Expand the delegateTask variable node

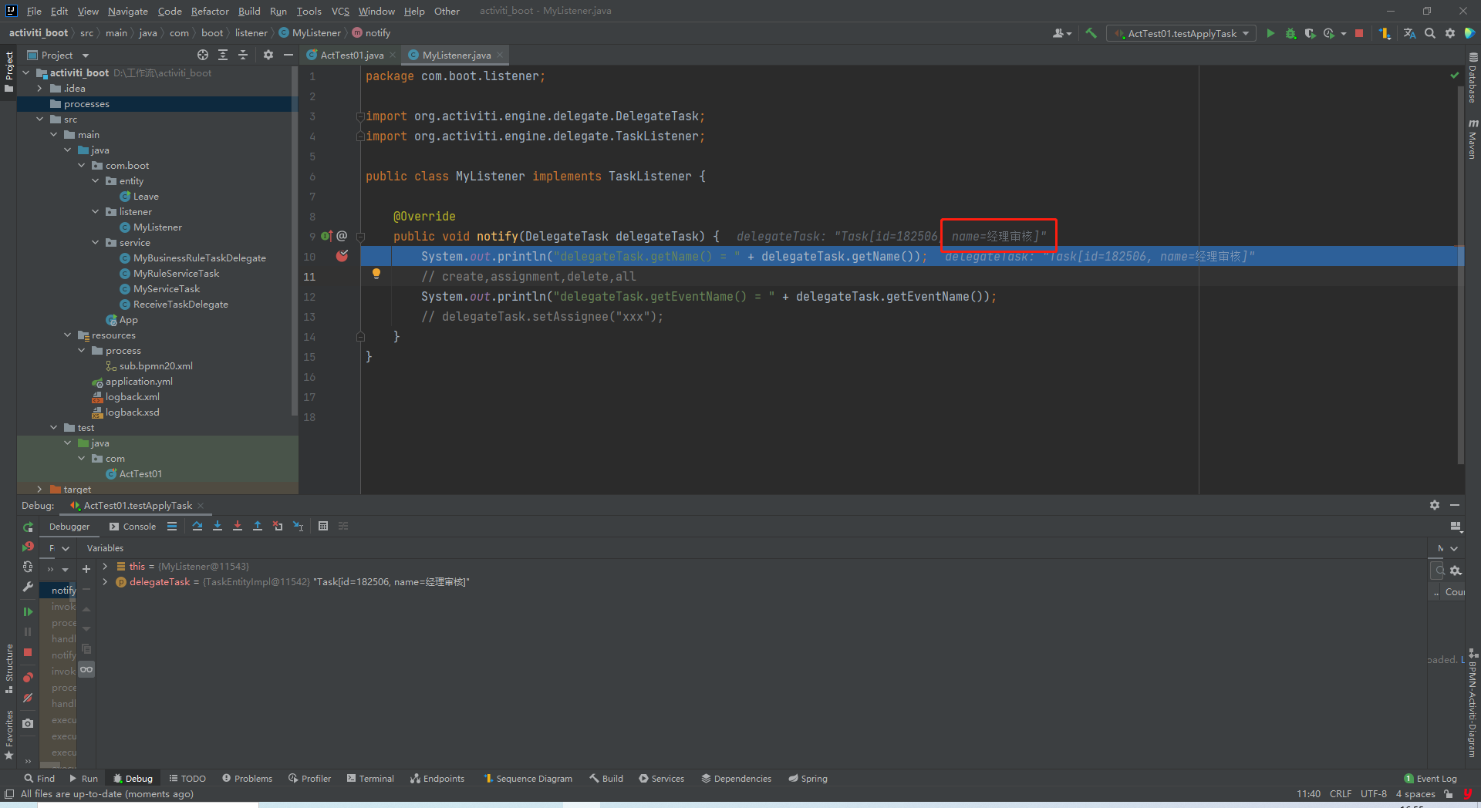[105, 582]
